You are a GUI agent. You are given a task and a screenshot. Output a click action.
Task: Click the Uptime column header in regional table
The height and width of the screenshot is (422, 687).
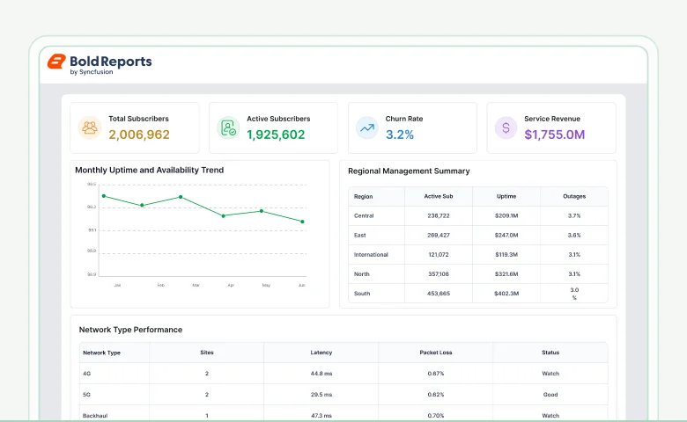point(506,196)
